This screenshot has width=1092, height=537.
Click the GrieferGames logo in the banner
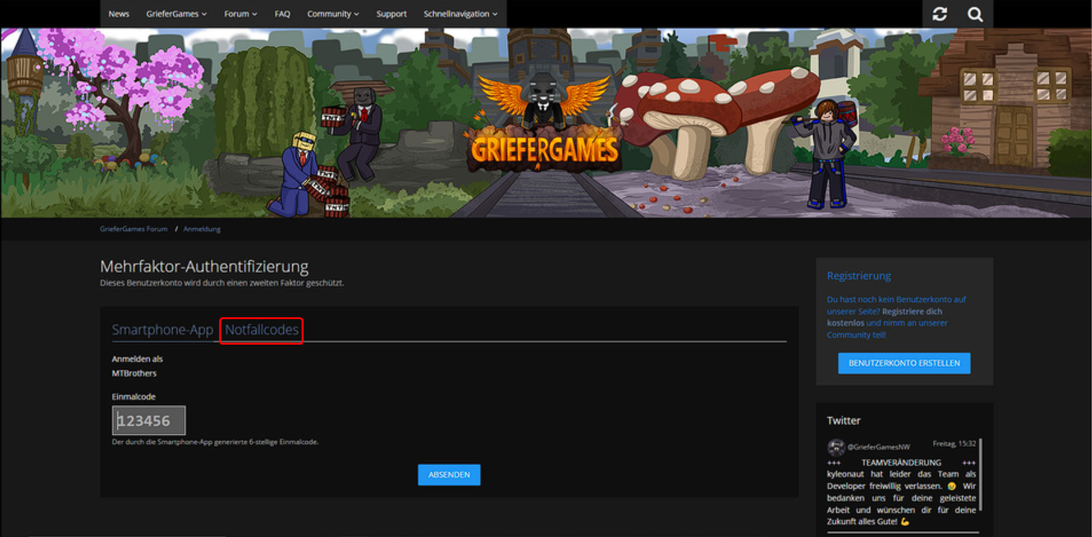pyautogui.click(x=544, y=124)
